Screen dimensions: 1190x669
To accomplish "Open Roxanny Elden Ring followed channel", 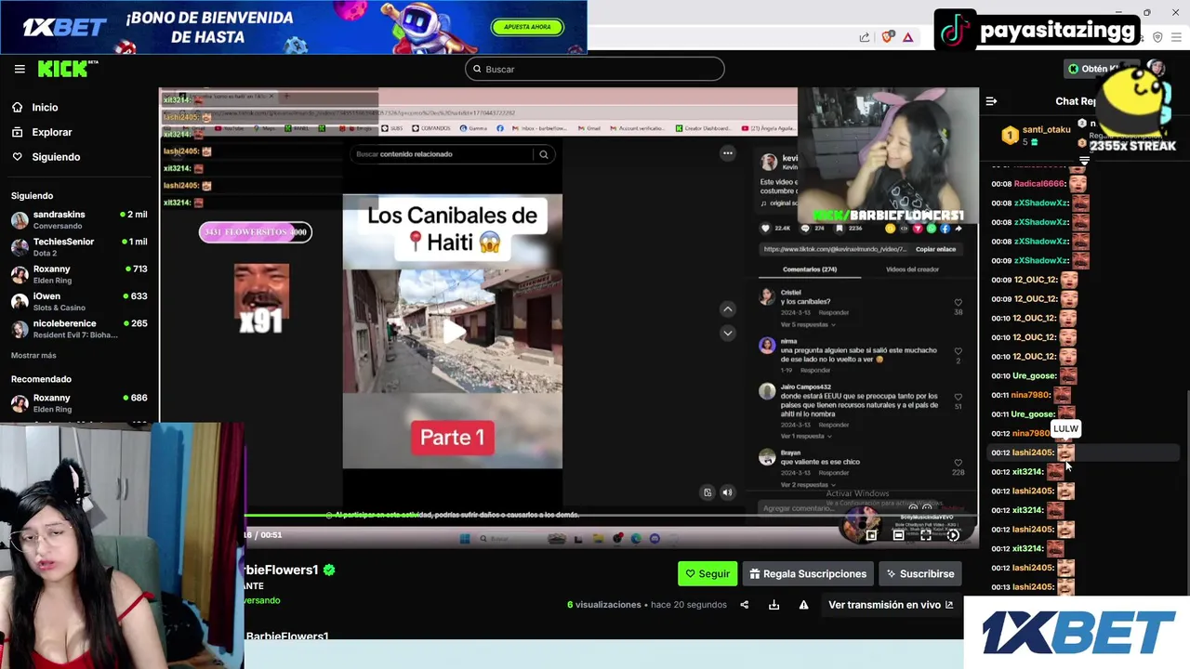I will [x=79, y=274].
